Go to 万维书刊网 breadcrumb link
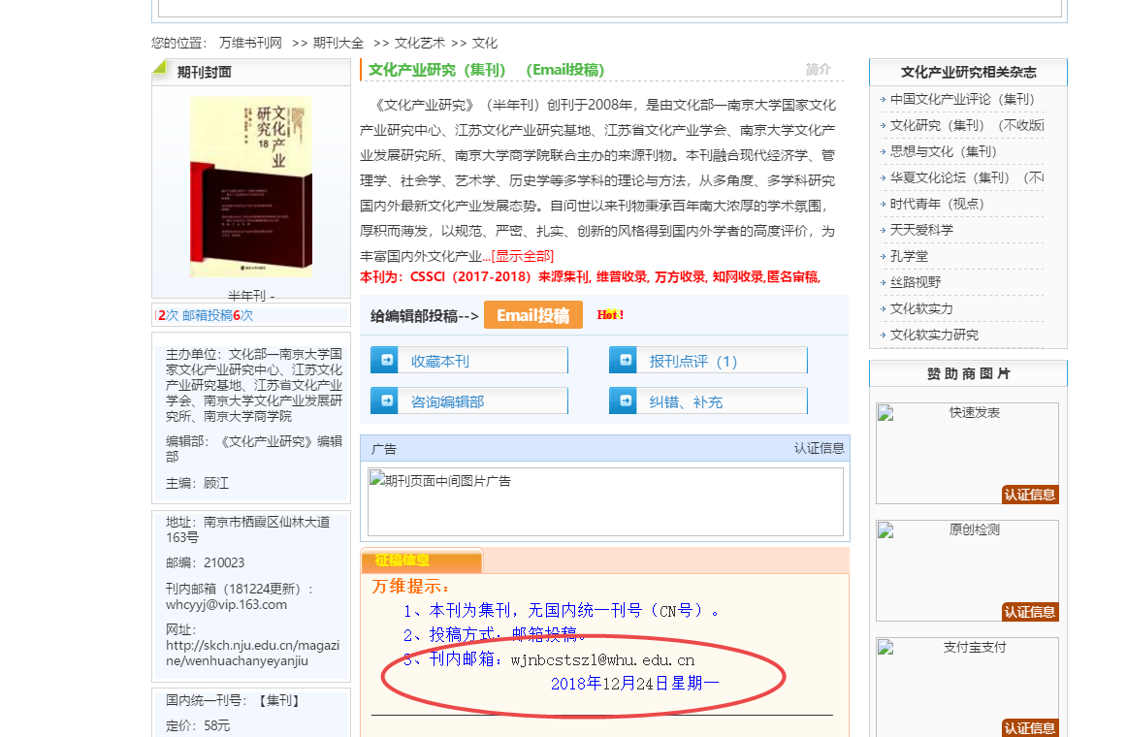1127x737 pixels. point(250,43)
